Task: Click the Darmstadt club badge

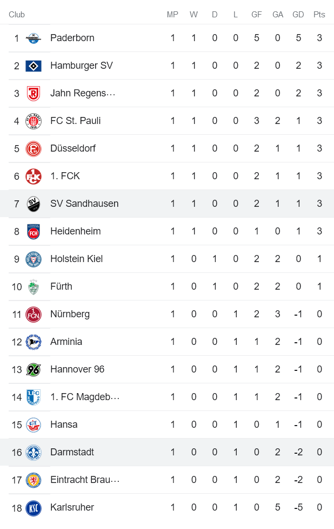Action: 32,452
